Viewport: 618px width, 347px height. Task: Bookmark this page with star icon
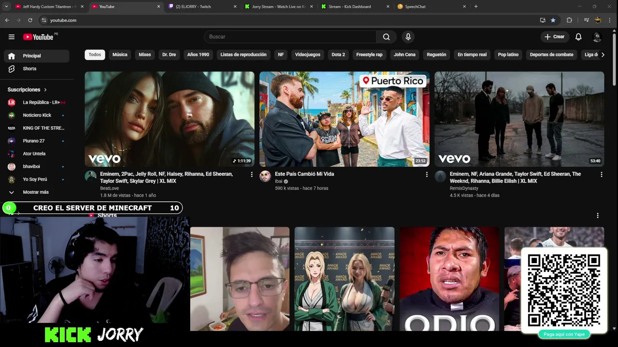tap(553, 20)
